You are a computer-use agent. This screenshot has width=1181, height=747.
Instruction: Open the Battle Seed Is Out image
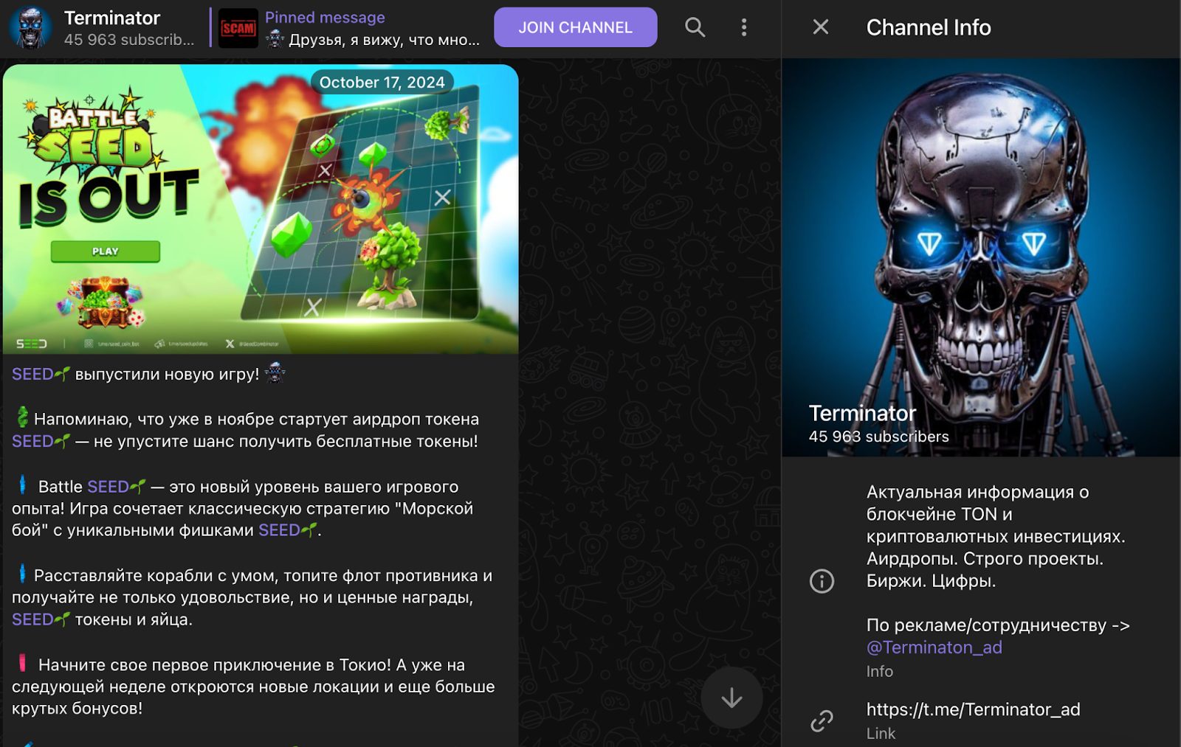(261, 209)
